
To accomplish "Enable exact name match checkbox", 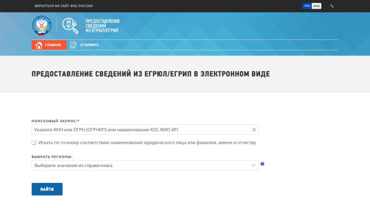I will click(x=34, y=143).
